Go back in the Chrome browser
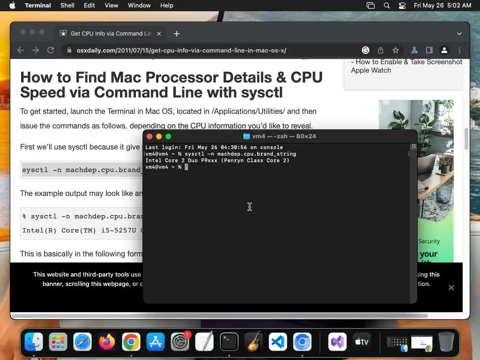 click(21, 50)
